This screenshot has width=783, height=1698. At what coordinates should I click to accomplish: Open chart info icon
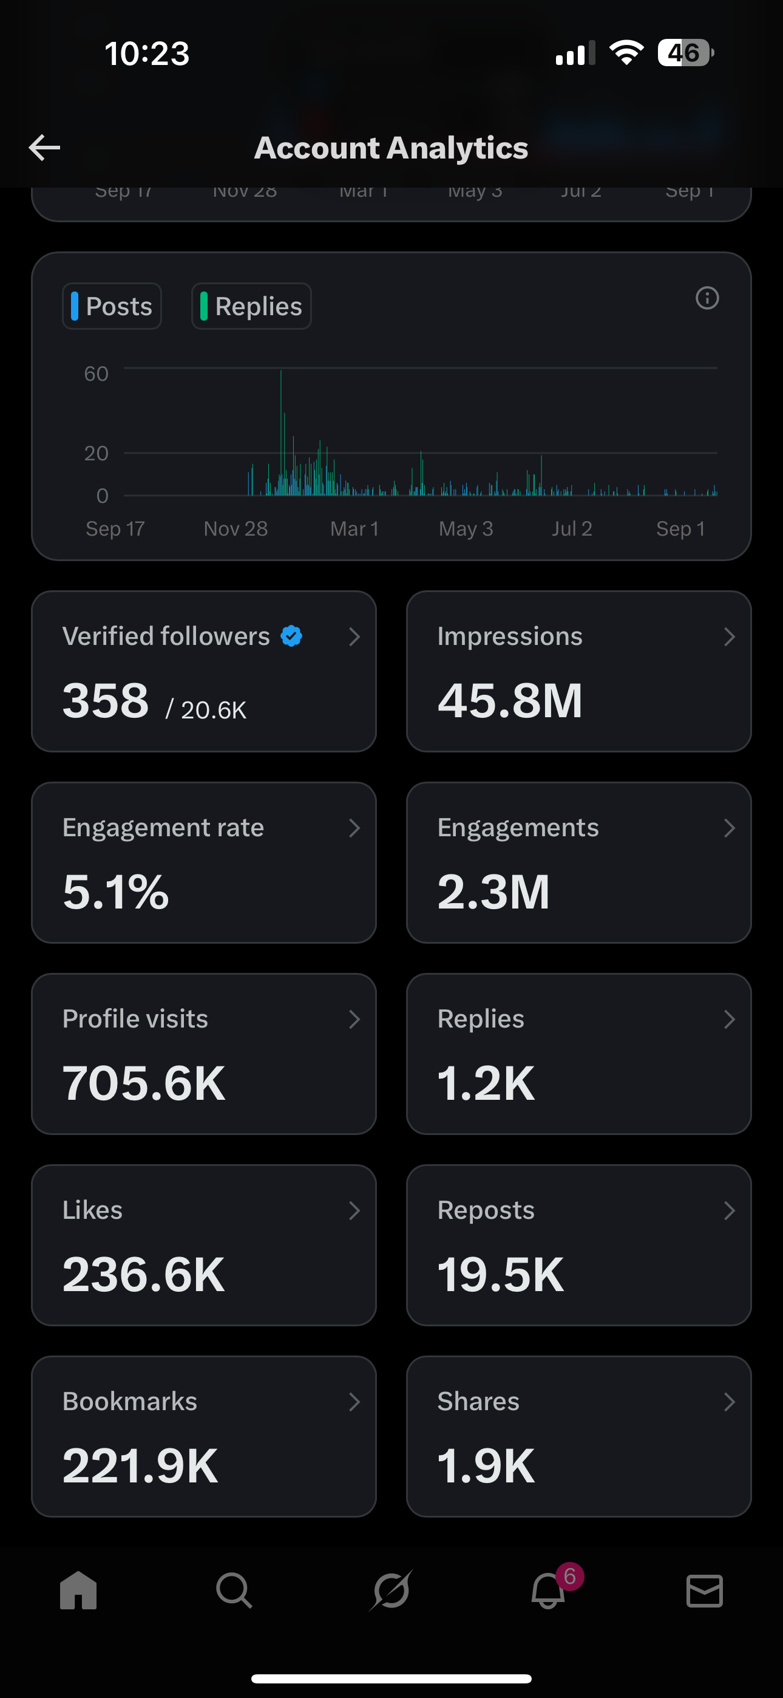(707, 298)
